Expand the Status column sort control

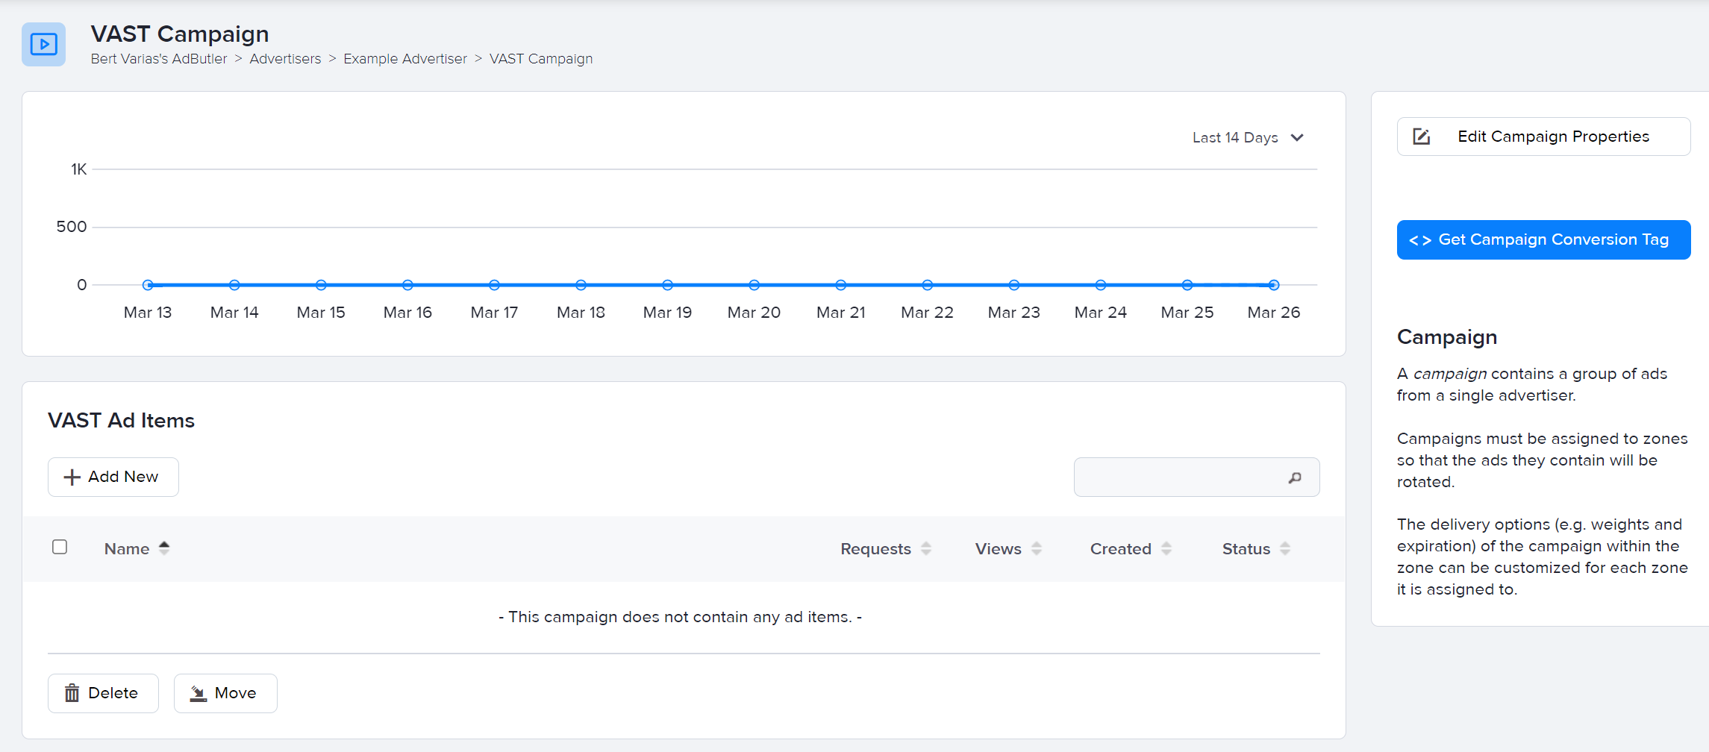click(1284, 548)
